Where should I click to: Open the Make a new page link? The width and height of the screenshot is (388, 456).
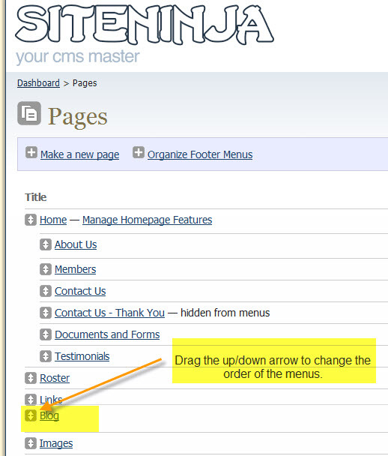pos(79,154)
